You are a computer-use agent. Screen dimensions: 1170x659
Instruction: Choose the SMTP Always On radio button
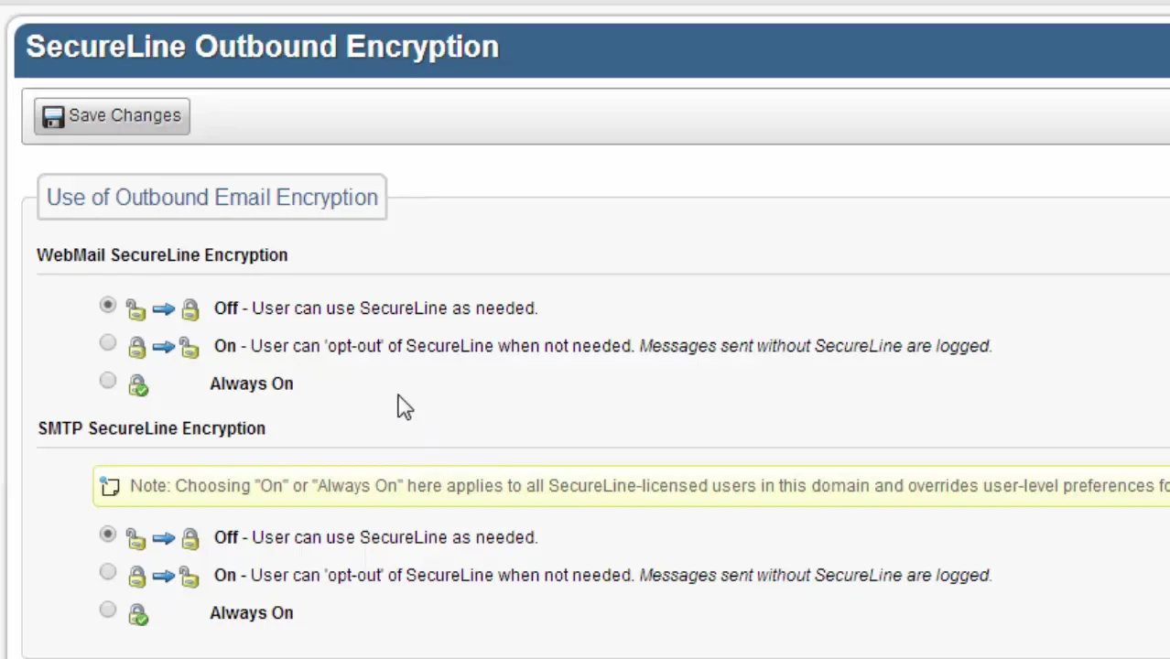[x=108, y=610]
